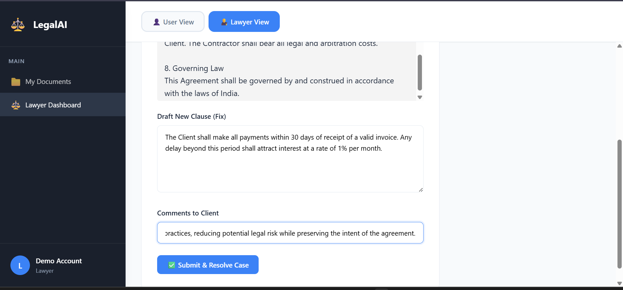The width and height of the screenshot is (623, 290).
Task: Click the LegalAI scales logo icon
Action: pyautogui.click(x=18, y=25)
